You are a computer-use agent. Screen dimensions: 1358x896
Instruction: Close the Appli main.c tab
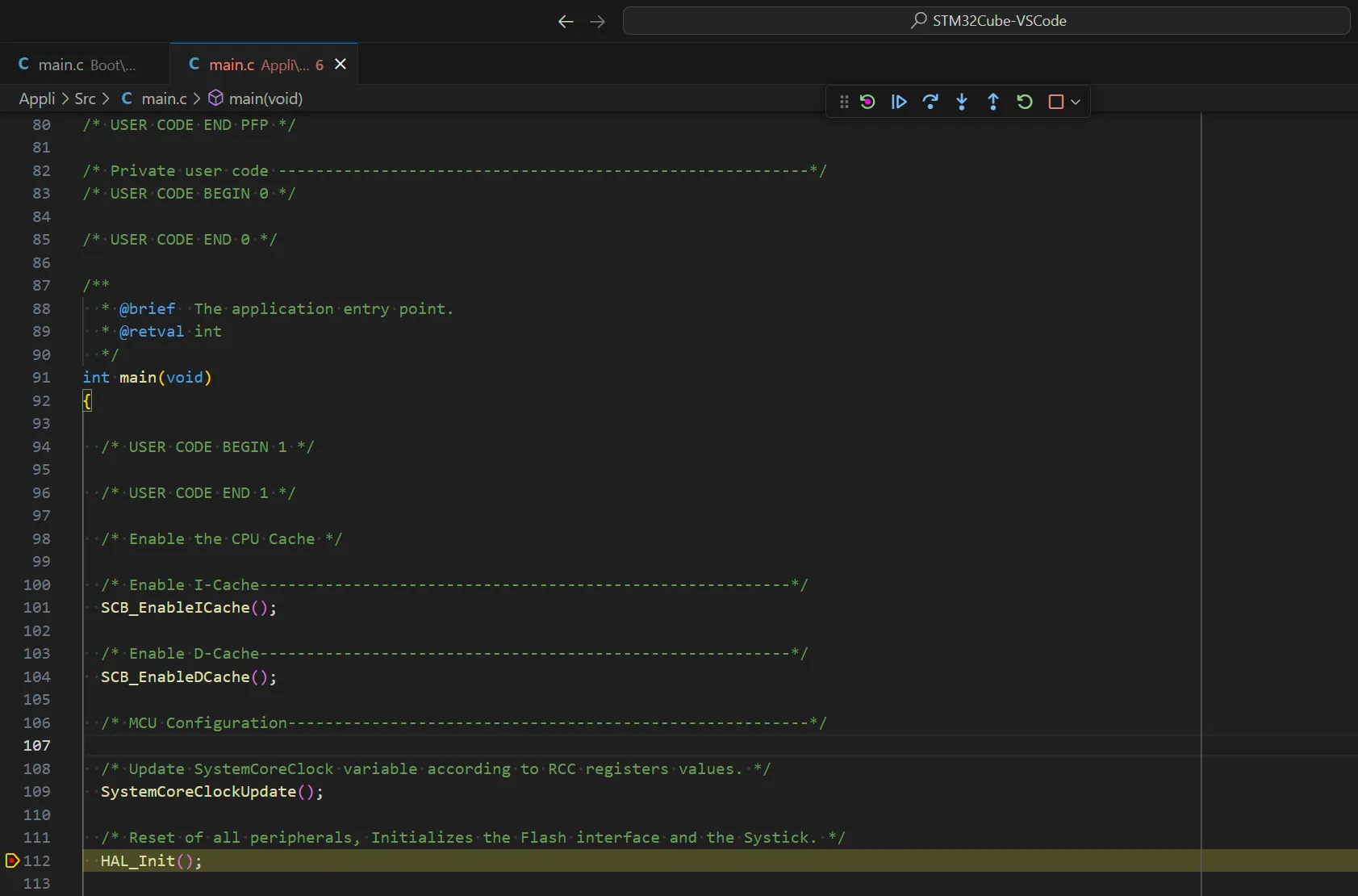340,64
